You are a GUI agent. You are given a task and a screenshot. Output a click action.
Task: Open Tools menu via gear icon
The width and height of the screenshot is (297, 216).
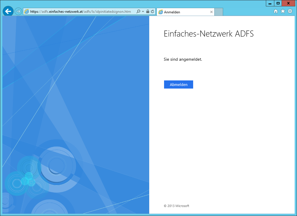coord(290,11)
